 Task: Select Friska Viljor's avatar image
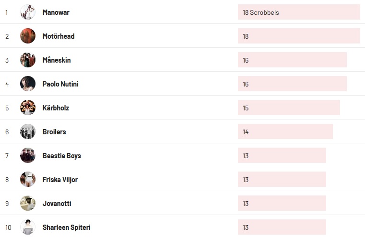(28, 179)
